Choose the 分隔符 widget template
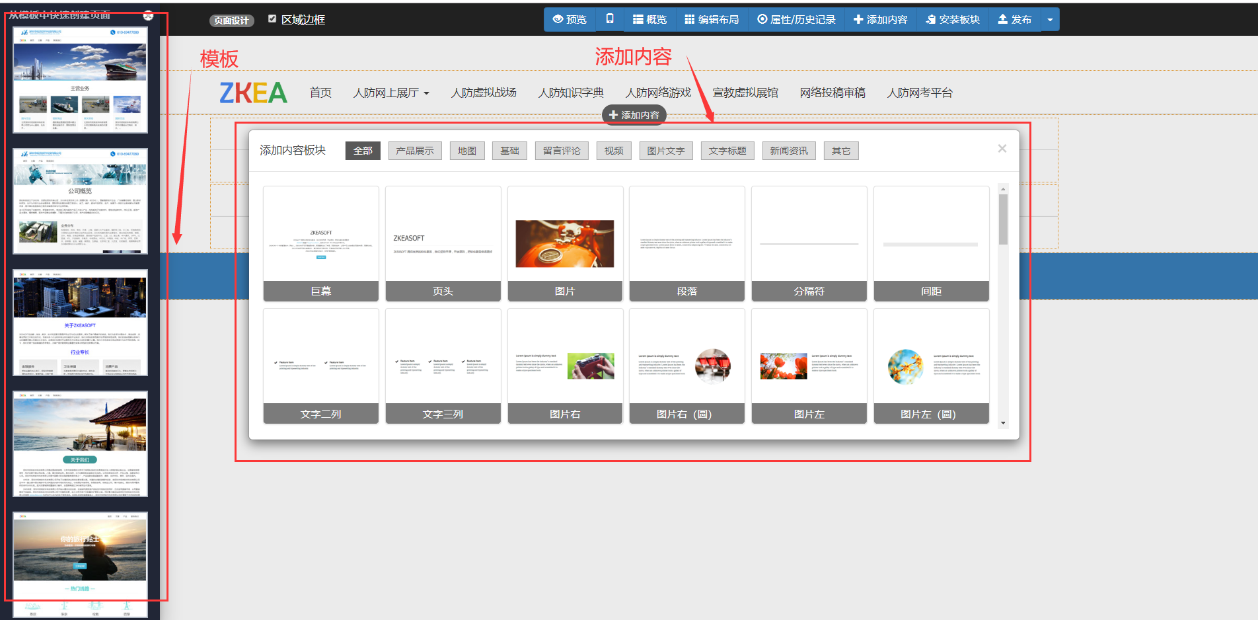The width and height of the screenshot is (1258, 620). tap(809, 244)
